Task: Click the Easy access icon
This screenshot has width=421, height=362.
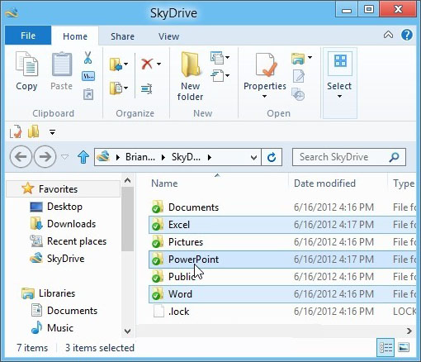Action: pos(217,75)
